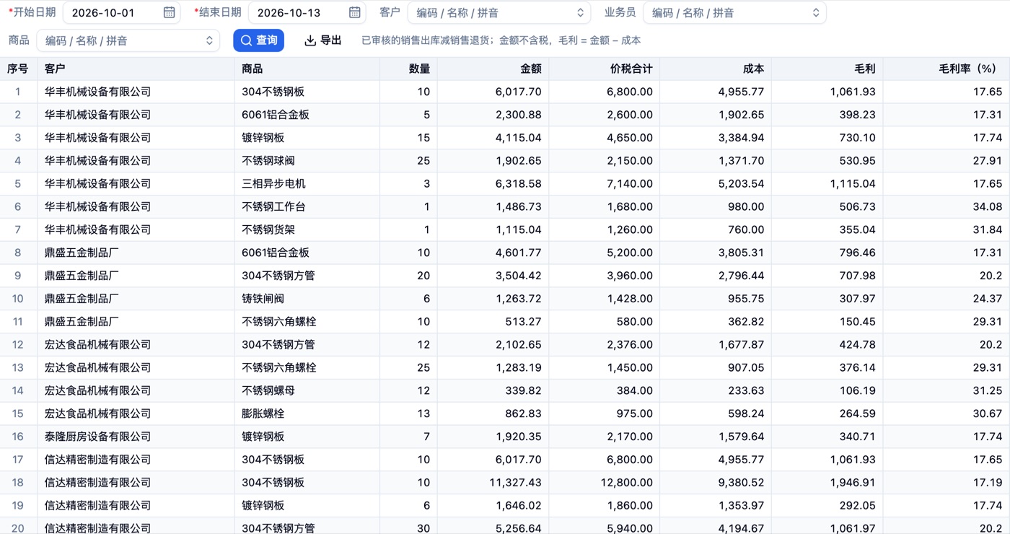Click the 查询 search button

[x=258, y=40]
